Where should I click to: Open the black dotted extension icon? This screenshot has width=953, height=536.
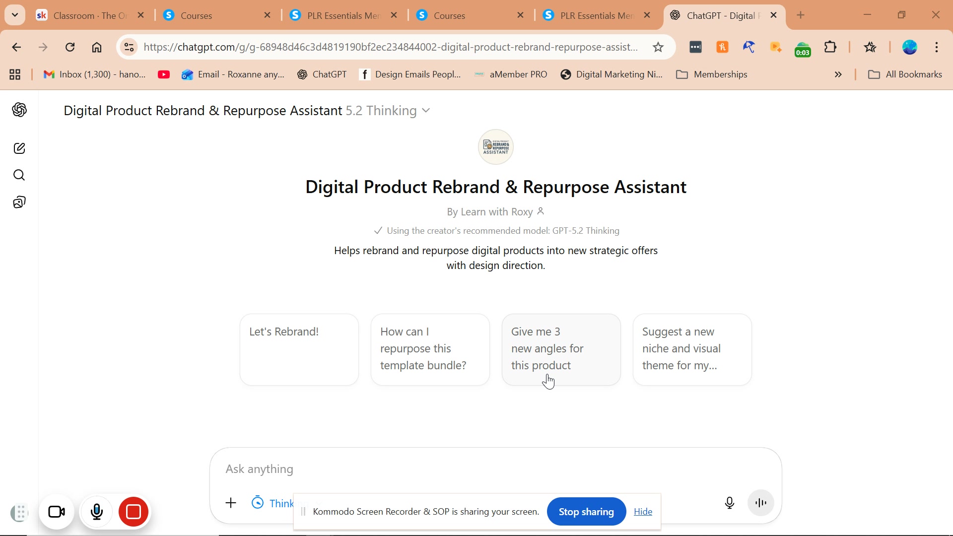[696, 47]
